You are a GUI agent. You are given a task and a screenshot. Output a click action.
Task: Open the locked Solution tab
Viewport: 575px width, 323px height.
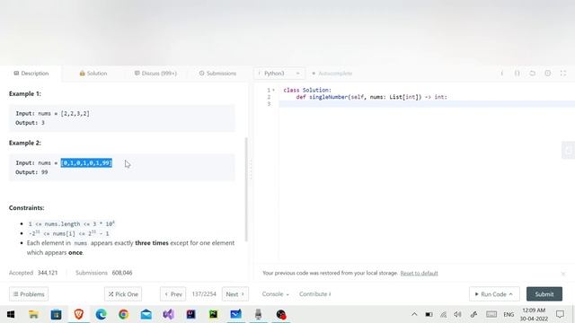pyautogui.click(x=93, y=74)
